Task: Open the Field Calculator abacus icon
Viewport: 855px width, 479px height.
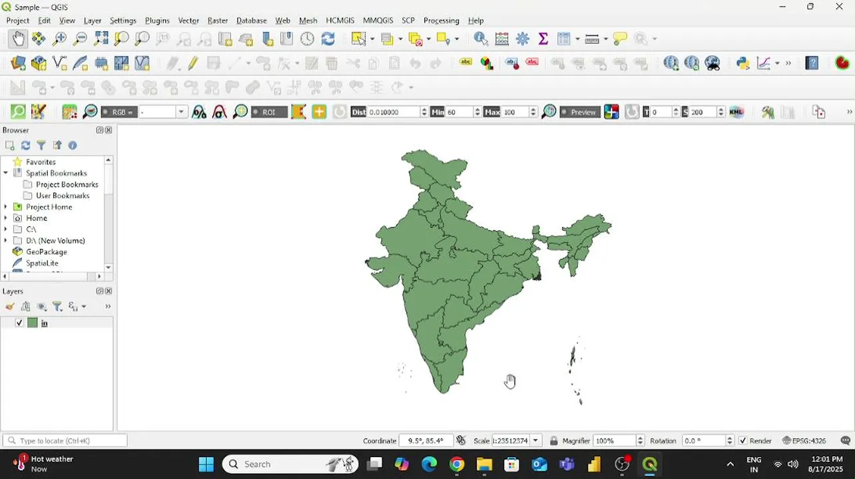Action: [502, 39]
